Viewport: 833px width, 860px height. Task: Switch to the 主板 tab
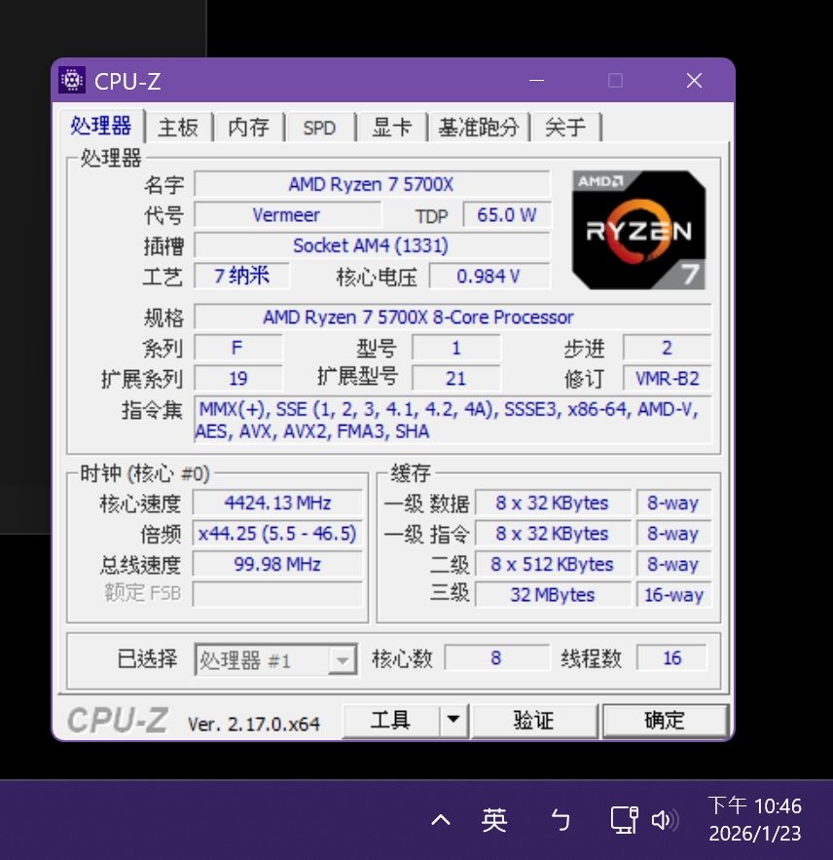pyautogui.click(x=178, y=128)
